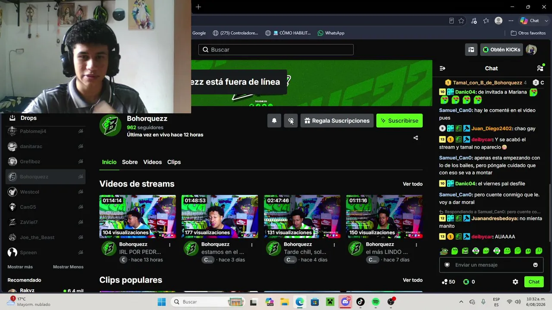Open the 01:14:14 stream video thumbnail
The image size is (552, 310).
[x=138, y=217]
